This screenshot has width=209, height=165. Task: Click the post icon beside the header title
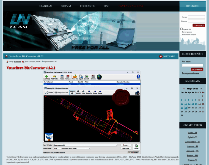(6, 56)
